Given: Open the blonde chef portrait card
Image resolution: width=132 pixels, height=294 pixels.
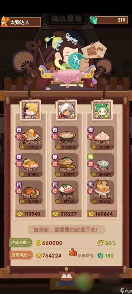Looking at the screenshot, I should [30, 110].
